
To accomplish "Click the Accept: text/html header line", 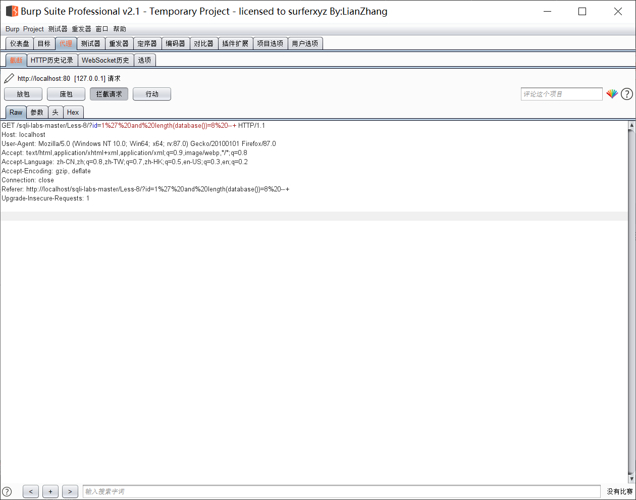I will coord(124,153).
